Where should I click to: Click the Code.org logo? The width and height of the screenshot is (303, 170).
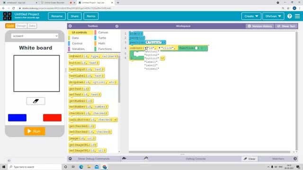point(8,16)
